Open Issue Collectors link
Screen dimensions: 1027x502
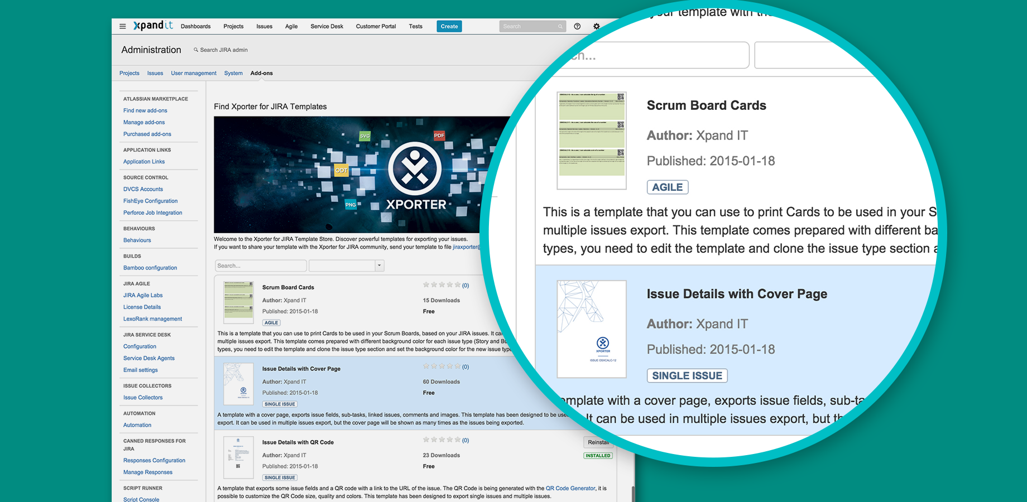[143, 398]
